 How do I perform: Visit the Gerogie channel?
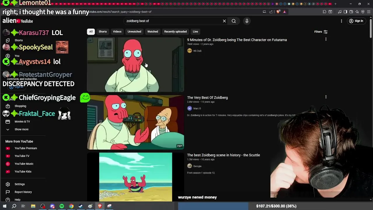click(x=194, y=166)
